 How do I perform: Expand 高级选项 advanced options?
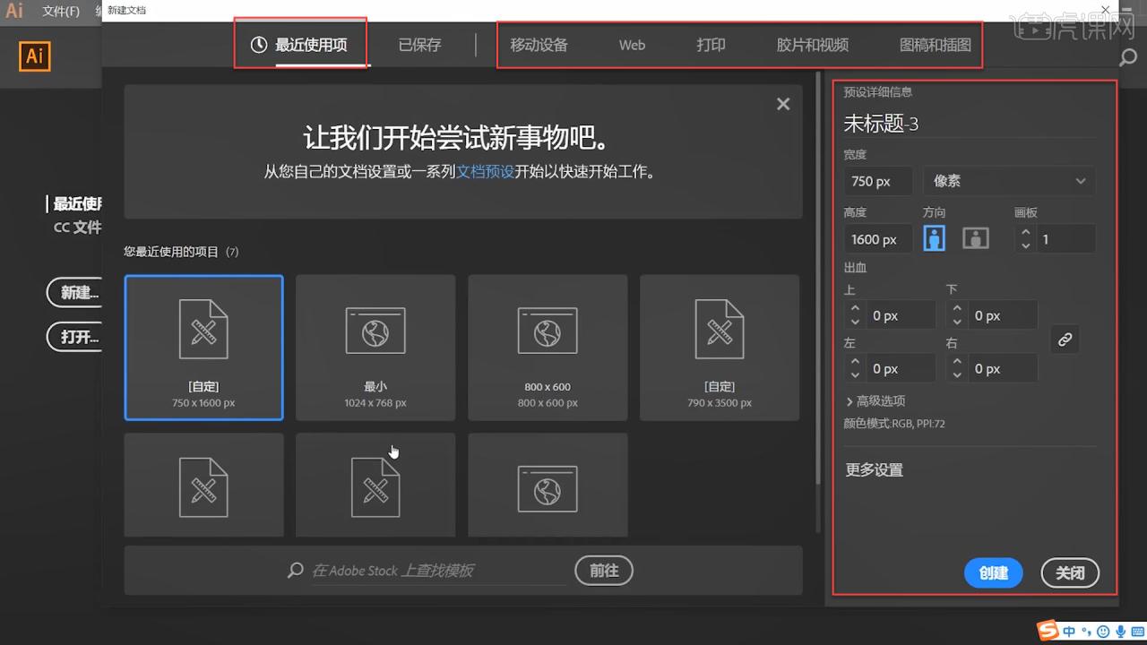click(875, 401)
